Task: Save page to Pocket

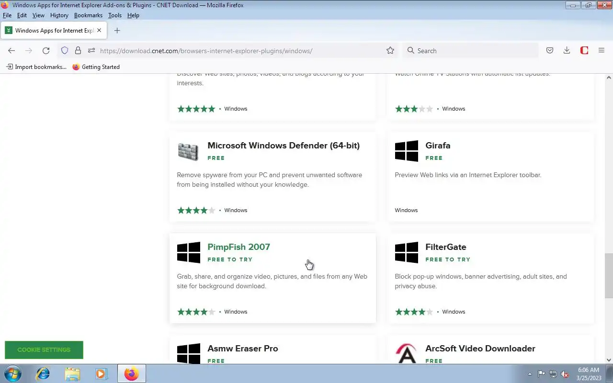Action: click(550, 51)
